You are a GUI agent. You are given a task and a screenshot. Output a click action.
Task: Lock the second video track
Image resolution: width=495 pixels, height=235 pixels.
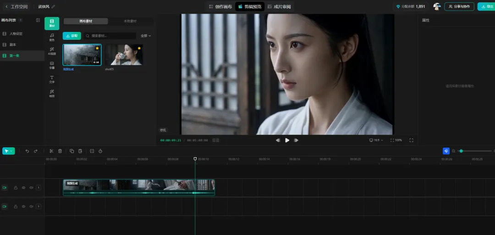coord(16,207)
